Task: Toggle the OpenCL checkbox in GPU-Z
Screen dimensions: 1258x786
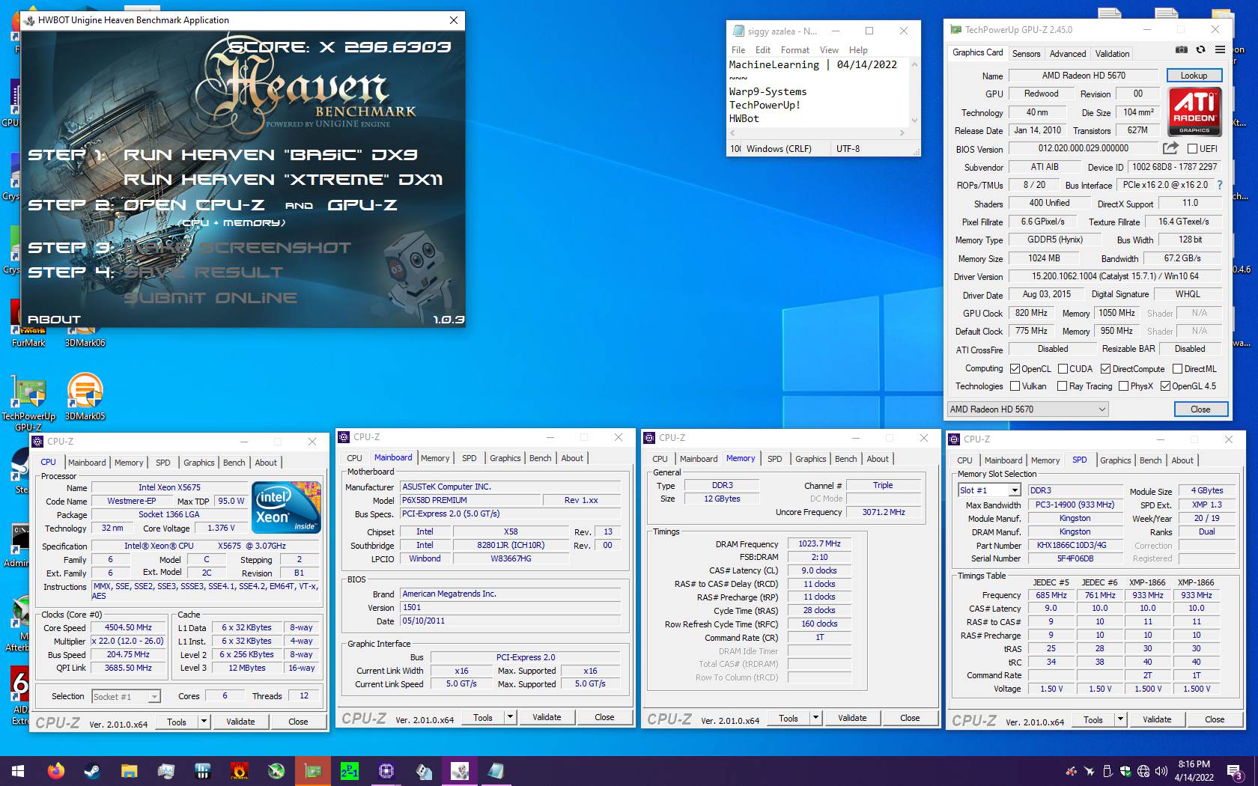Action: click(x=1015, y=369)
